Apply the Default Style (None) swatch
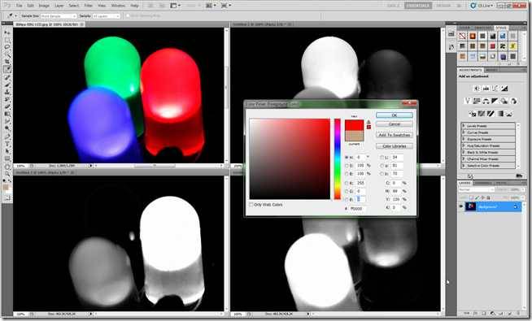The height and width of the screenshot is (321, 532). [462, 36]
